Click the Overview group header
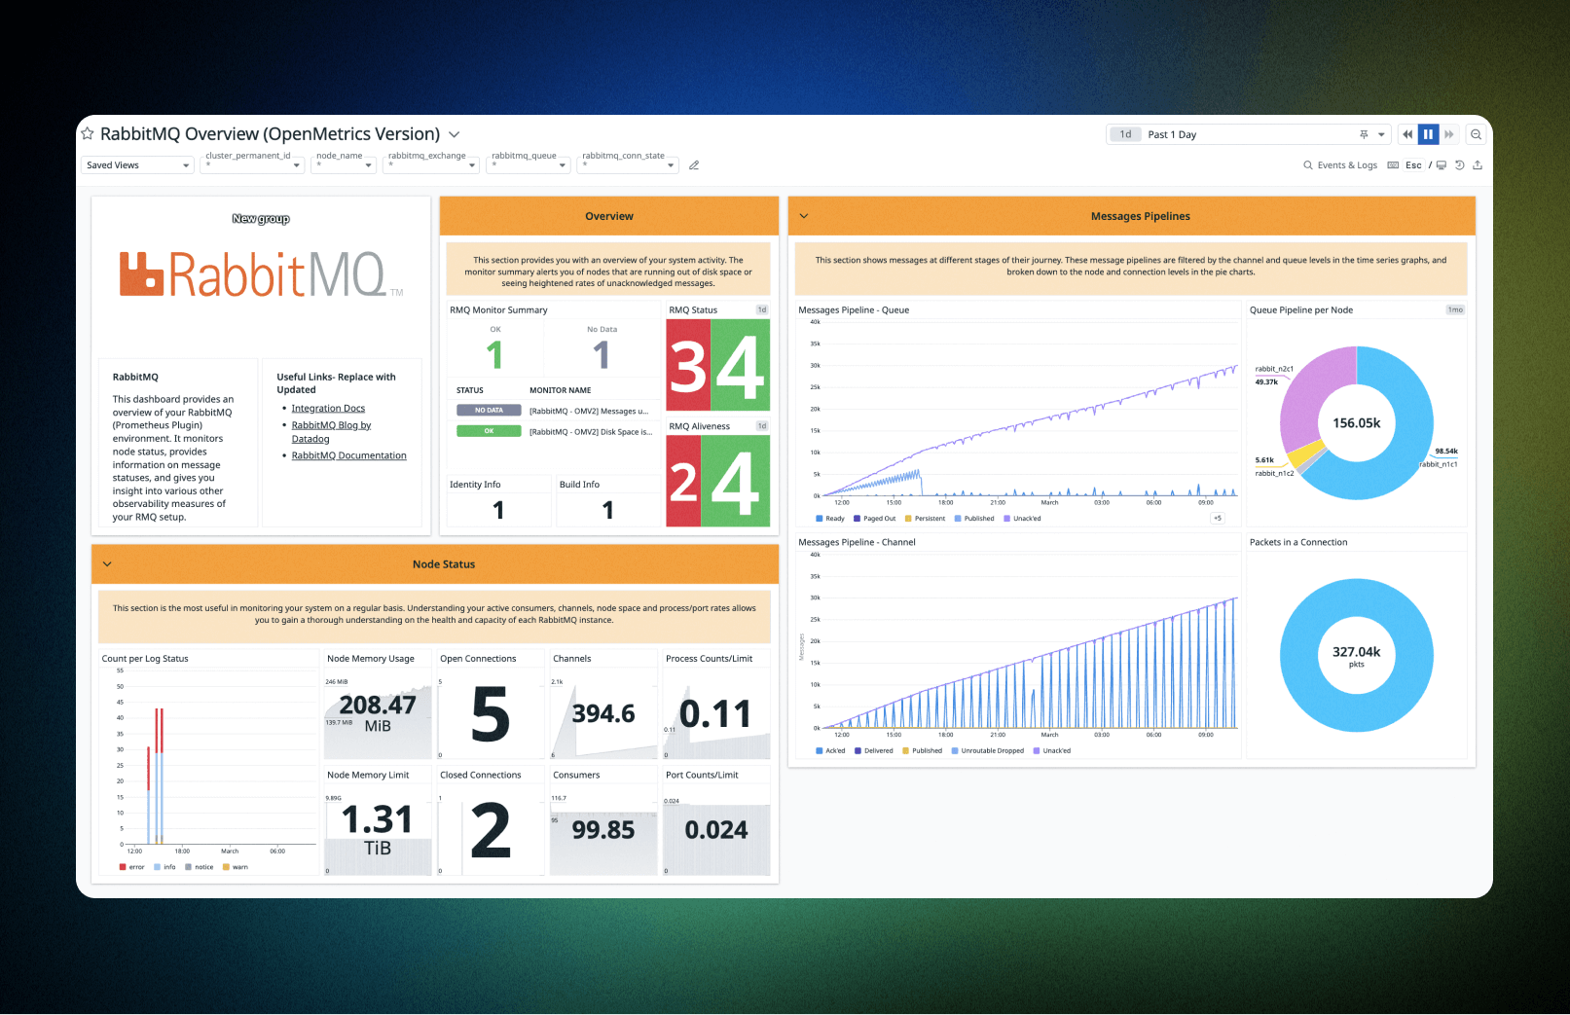Image resolution: width=1570 pixels, height=1015 pixels. click(609, 216)
